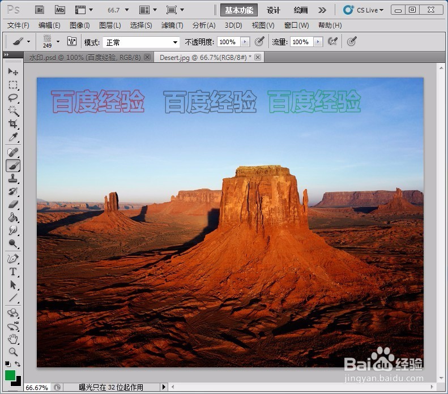The image size is (448, 394).
Task: Enable airbrush mode
Action: (x=332, y=41)
